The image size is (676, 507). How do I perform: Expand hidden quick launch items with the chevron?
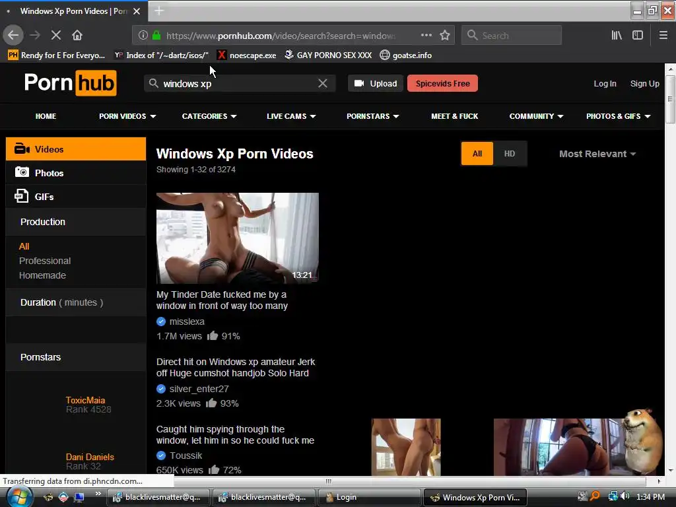[98, 494]
